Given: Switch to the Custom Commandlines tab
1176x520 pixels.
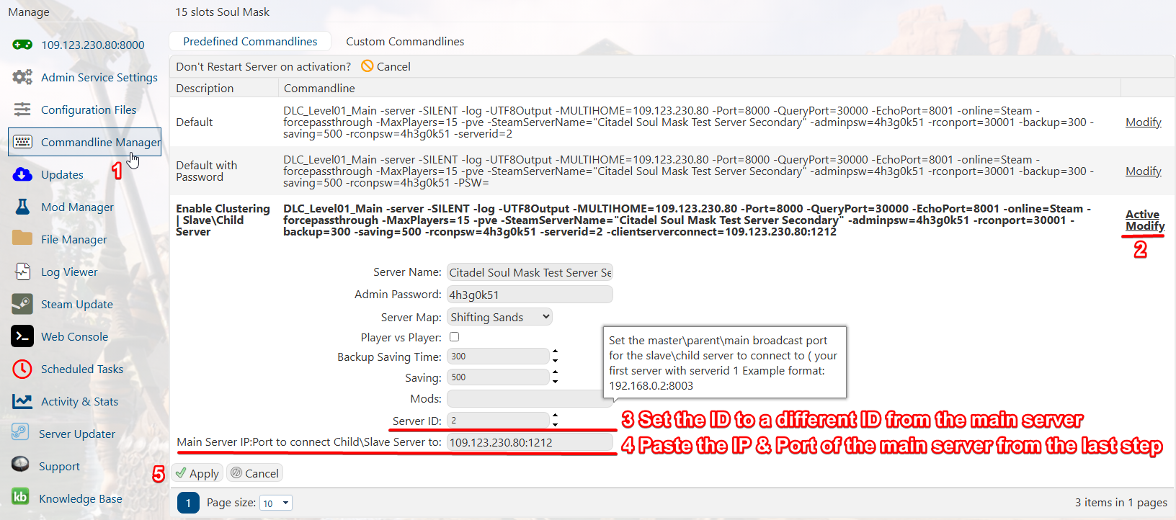Looking at the screenshot, I should (405, 42).
